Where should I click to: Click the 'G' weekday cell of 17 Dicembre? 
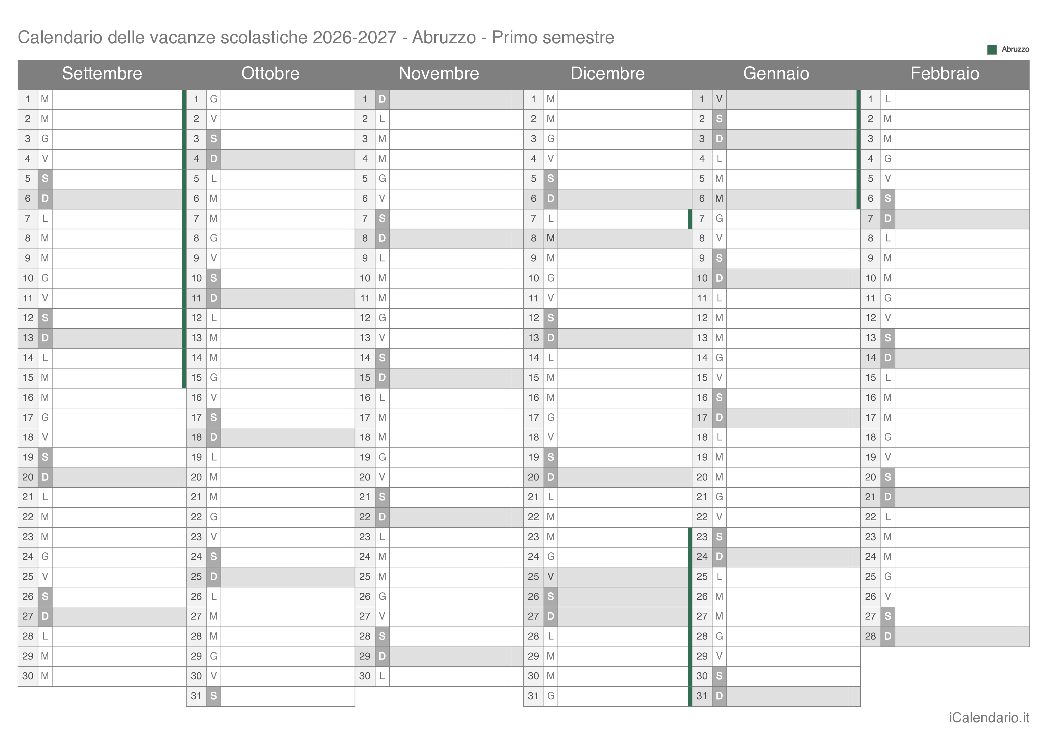551,418
